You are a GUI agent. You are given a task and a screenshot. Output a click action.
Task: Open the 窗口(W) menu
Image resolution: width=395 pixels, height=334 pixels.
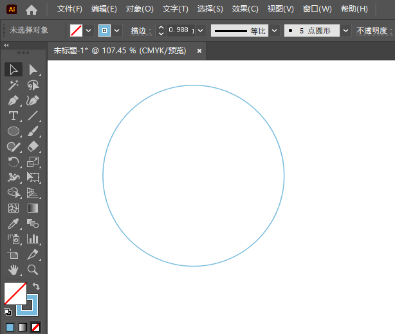[317, 9]
